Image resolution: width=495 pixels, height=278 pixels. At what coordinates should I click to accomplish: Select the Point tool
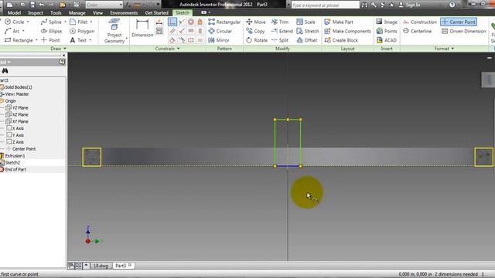coord(50,40)
